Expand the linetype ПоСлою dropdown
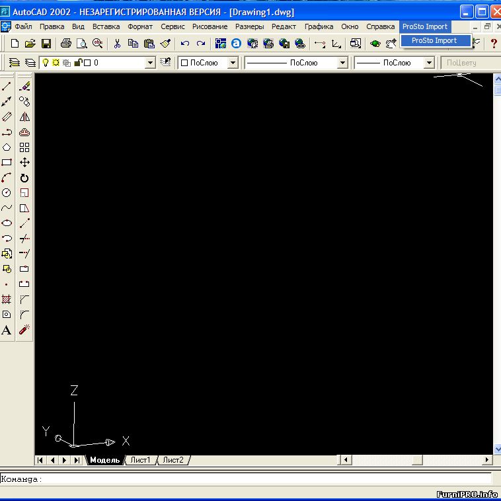The height and width of the screenshot is (501, 501). pyautogui.click(x=342, y=63)
